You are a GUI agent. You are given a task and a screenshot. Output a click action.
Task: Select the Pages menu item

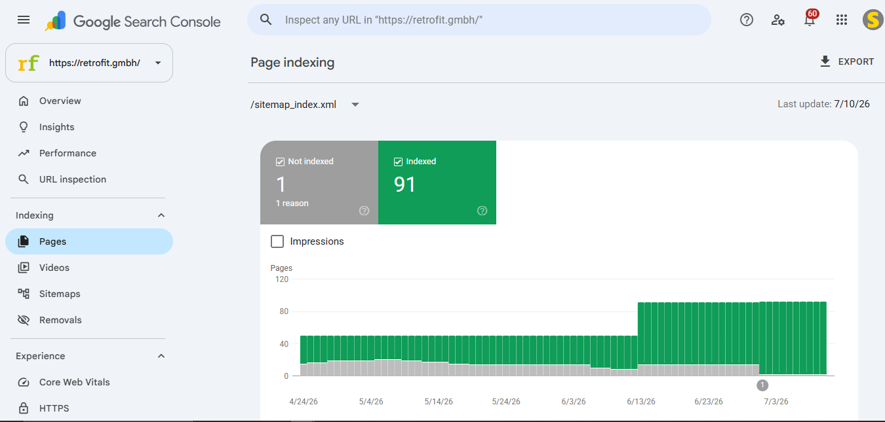89,241
